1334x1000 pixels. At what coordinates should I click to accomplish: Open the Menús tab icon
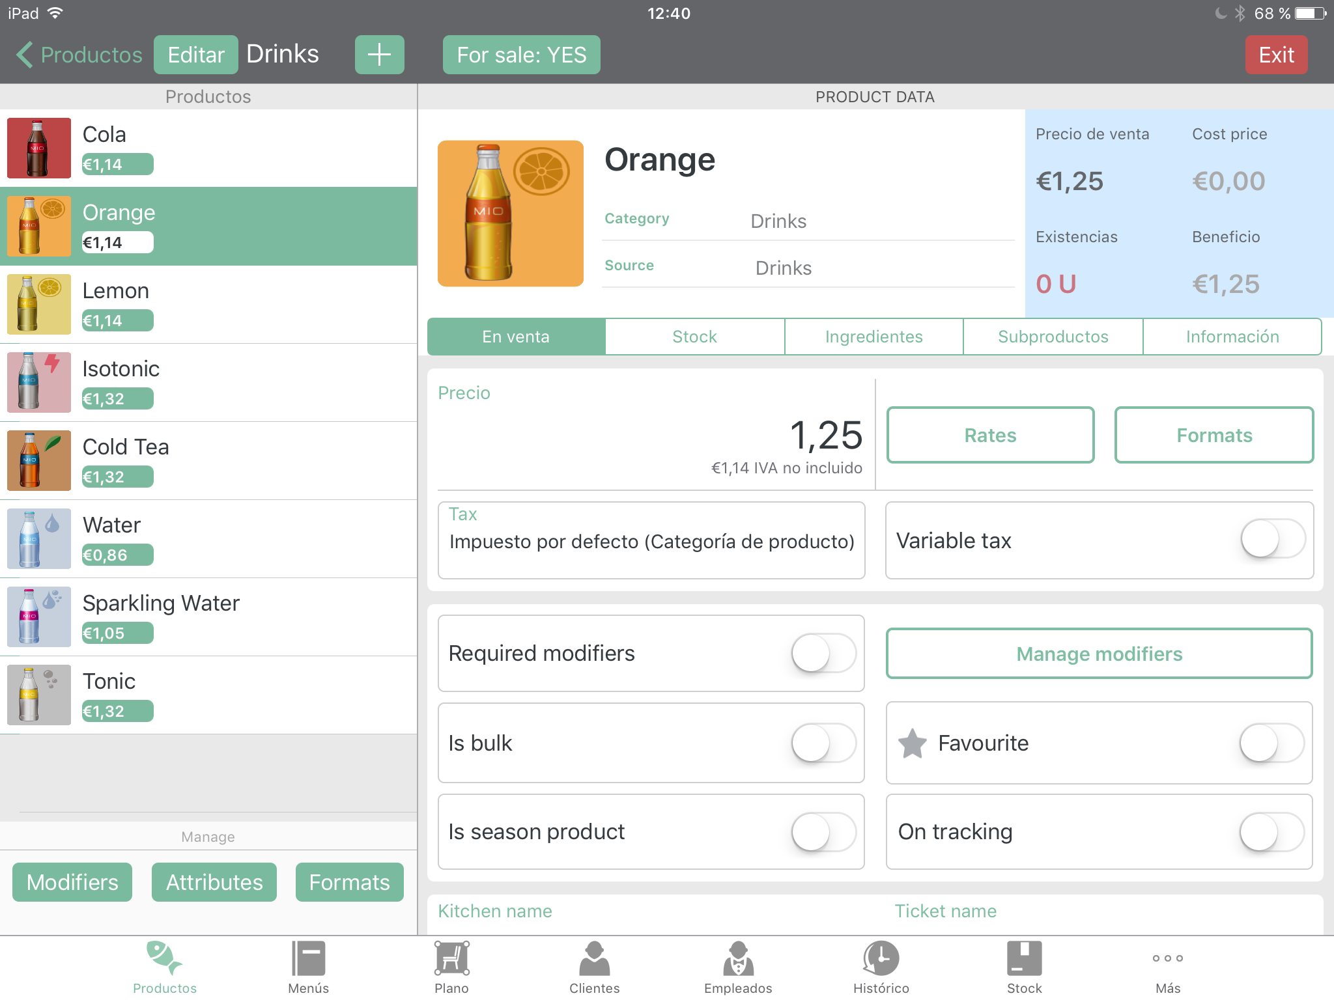pos(308,959)
